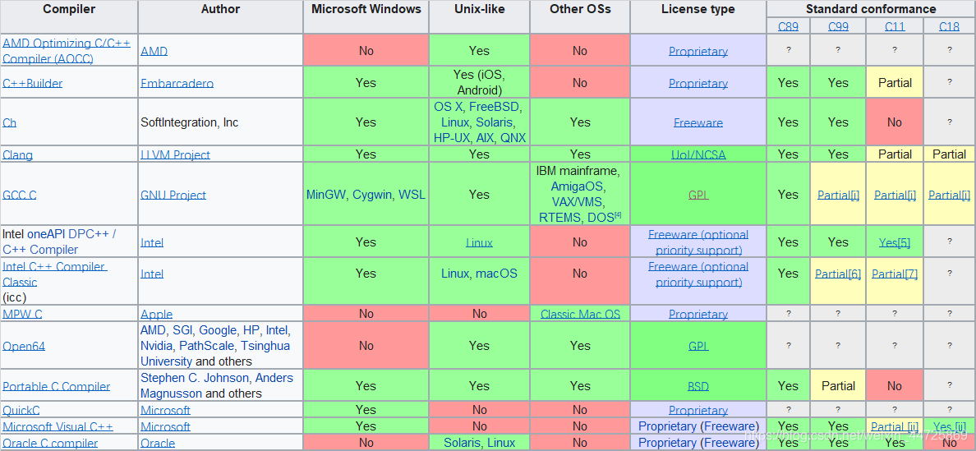The width and height of the screenshot is (976, 451).
Task: Click the Embarcadero author link
Action: point(177,83)
